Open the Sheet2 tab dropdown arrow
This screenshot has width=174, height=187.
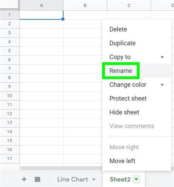(136, 179)
